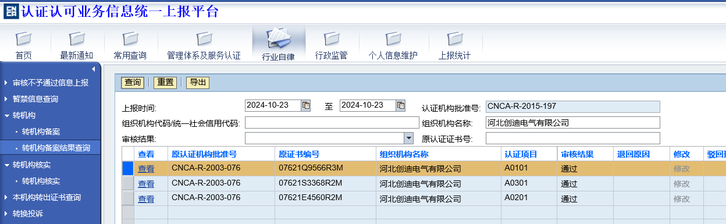The height and width of the screenshot is (224, 726).
Task: Click 修改 in the A0101 row
Action: coord(682,169)
